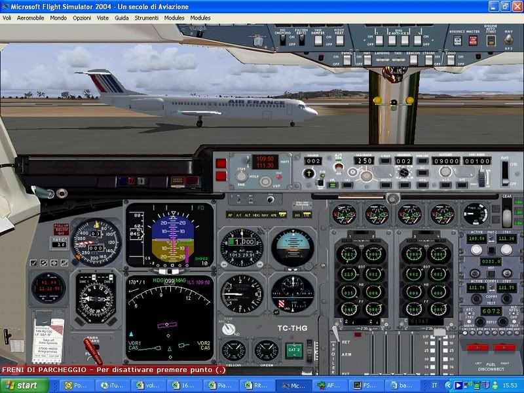Click the upper red warning light
This screenshot has height=393, width=524.
(221, 163)
